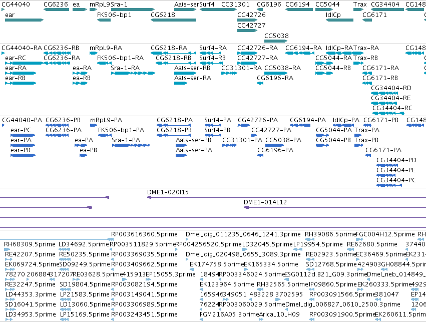This screenshot has width=426, height=322.
Task: Click the IdlCp gene bar
Action: (339, 20)
